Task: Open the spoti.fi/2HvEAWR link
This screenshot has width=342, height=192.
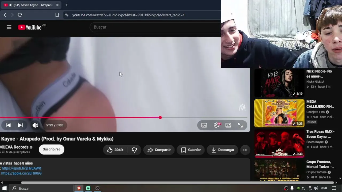Action: [x=21, y=168]
